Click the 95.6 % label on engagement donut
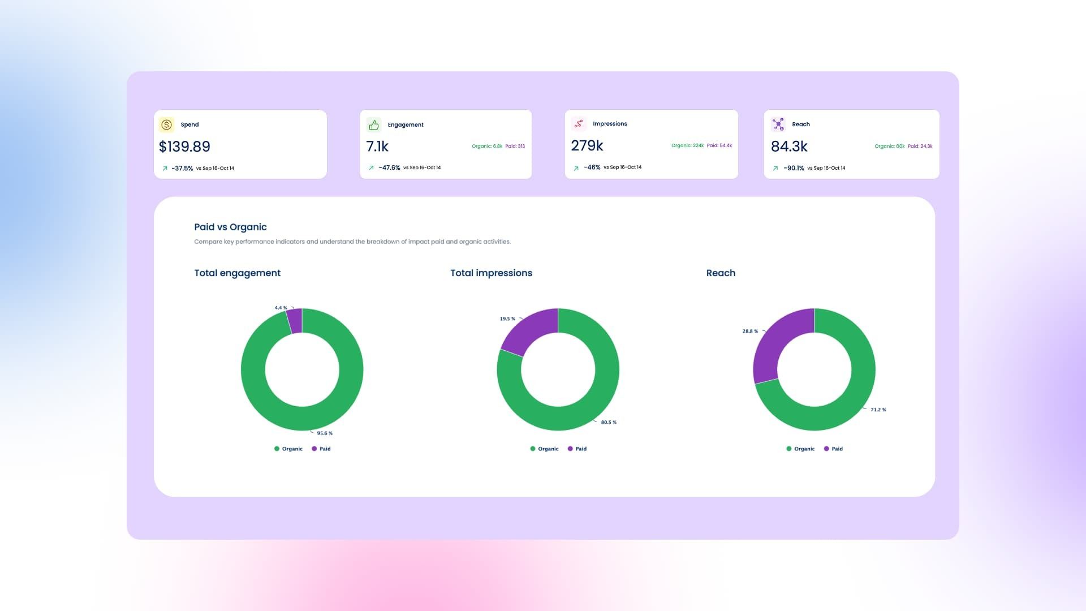This screenshot has width=1086, height=611. [x=325, y=433]
